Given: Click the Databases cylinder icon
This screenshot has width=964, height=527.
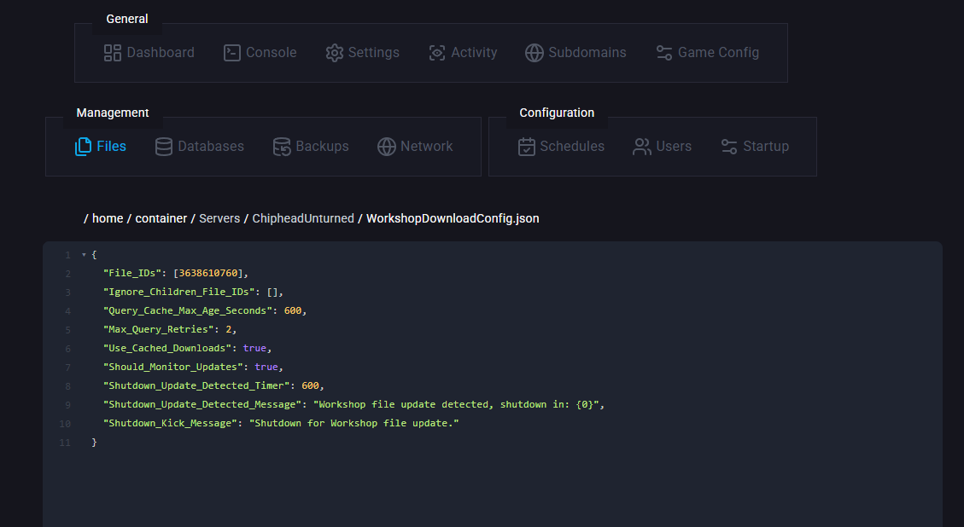Looking at the screenshot, I should point(164,147).
